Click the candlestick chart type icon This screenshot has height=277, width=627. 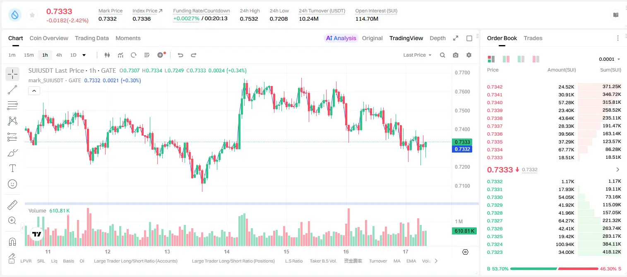[x=108, y=55]
